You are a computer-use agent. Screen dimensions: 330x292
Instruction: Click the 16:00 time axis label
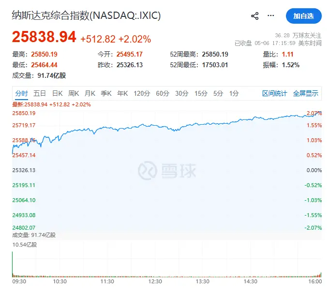click(315, 281)
